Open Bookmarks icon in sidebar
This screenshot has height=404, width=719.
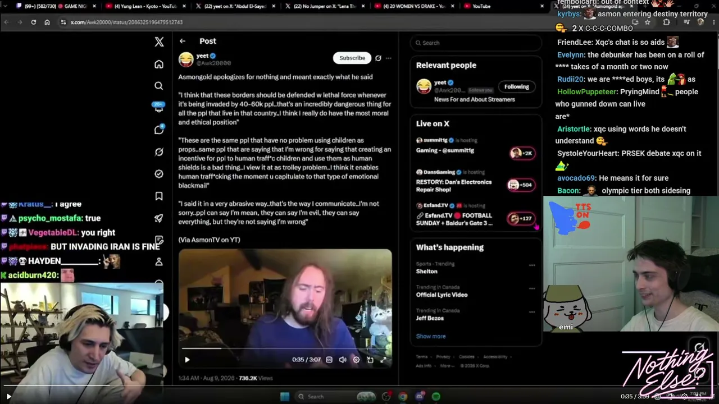(159, 196)
